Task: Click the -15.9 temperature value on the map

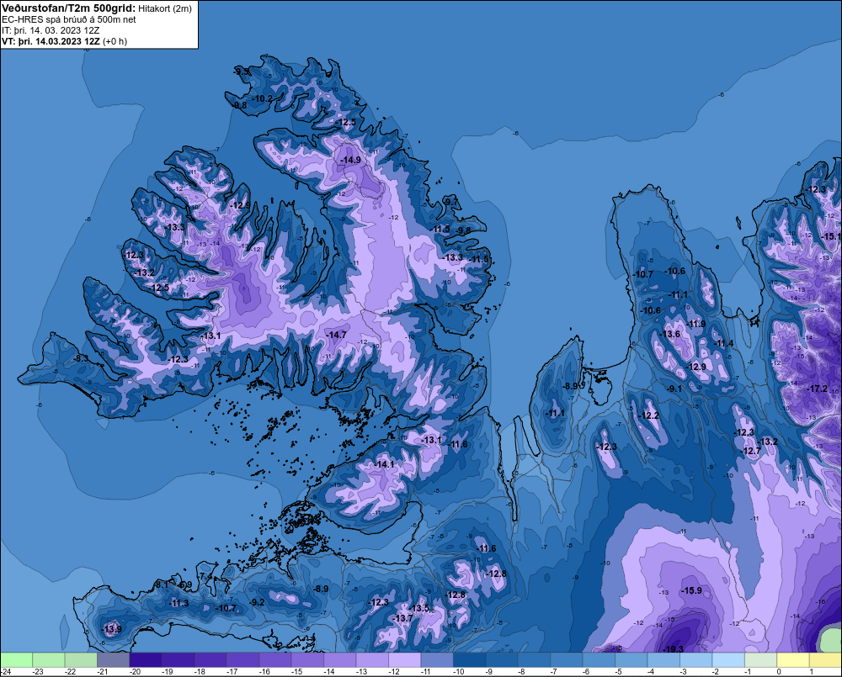Action: [691, 590]
